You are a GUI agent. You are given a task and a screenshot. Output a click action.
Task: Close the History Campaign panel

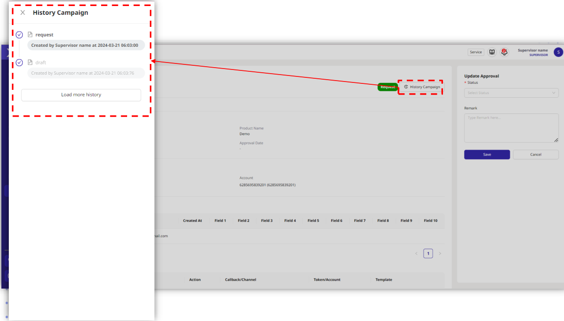pos(23,13)
